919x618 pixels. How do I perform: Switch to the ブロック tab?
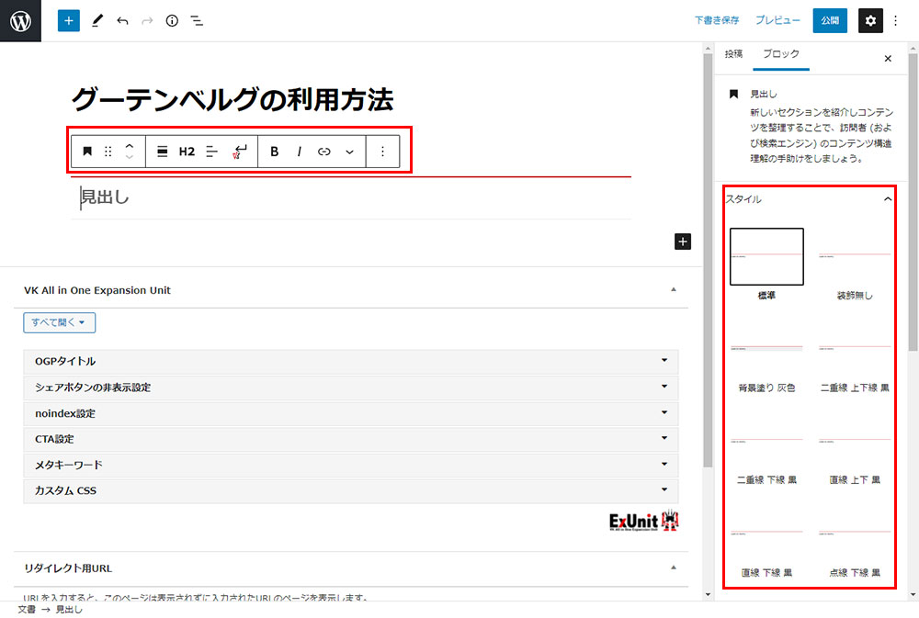click(x=781, y=54)
